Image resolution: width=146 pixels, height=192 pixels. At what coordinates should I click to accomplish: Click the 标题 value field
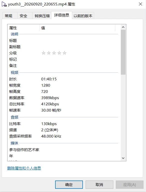[x=78, y=40]
